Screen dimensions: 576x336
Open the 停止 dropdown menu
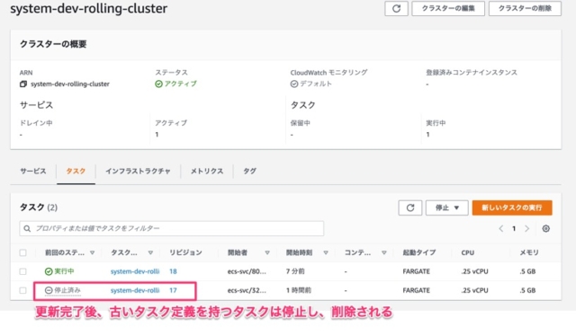coord(446,208)
